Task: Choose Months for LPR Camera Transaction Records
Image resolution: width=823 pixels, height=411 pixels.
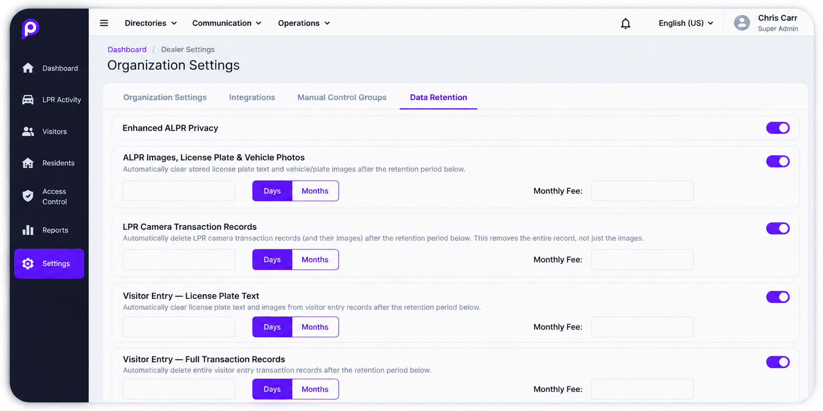Action: pos(315,259)
